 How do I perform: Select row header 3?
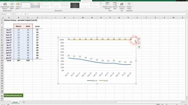2,26
